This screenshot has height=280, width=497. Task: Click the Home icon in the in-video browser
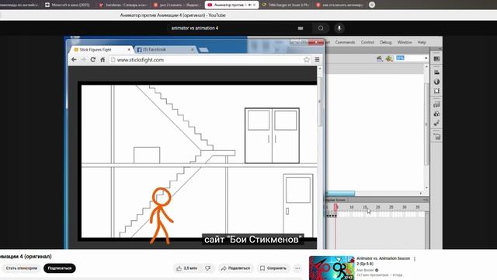click(x=103, y=60)
